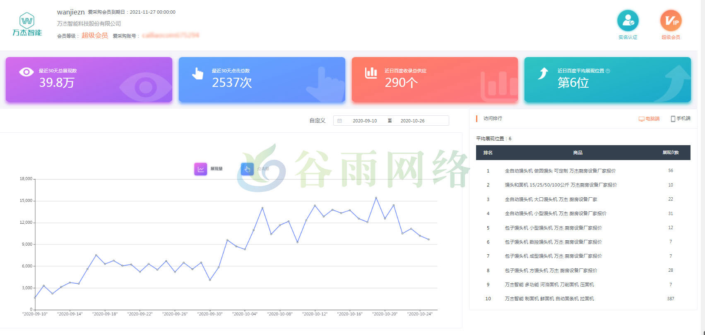Click the 超级会员 membership level link
Image resolution: width=705 pixels, height=335 pixels.
(95, 36)
